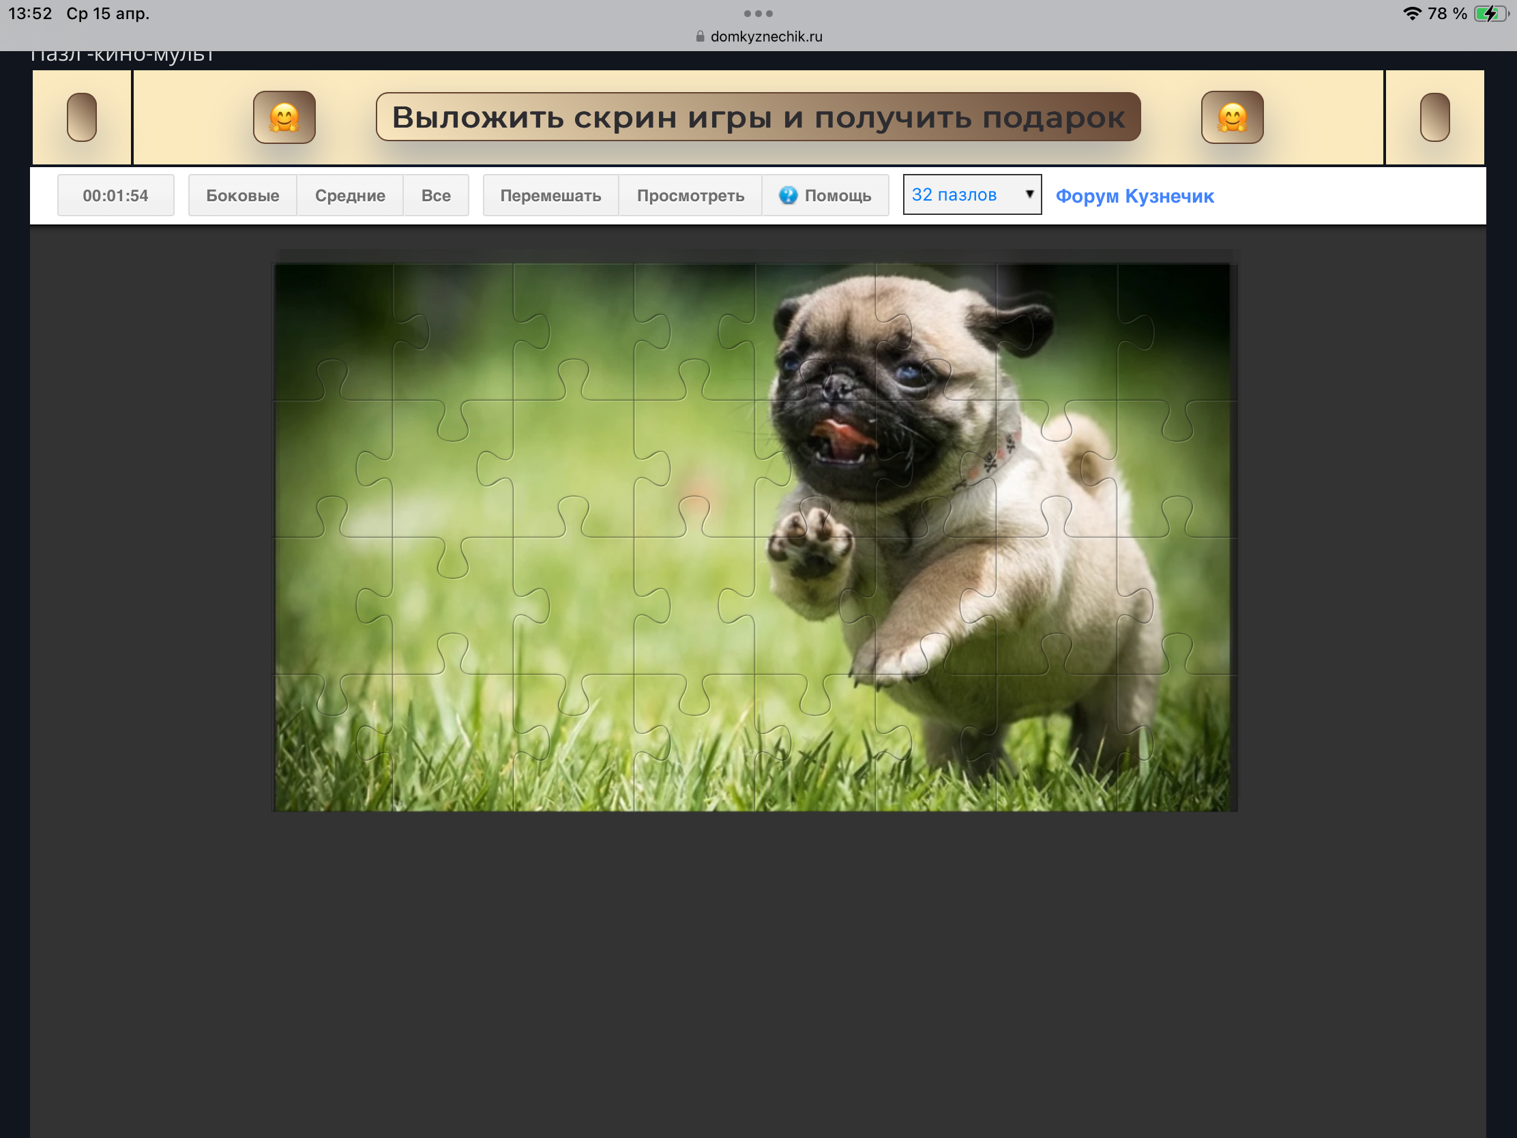Click the dropdown arrow of piece count
Image resolution: width=1517 pixels, height=1138 pixels.
pyautogui.click(x=1029, y=194)
